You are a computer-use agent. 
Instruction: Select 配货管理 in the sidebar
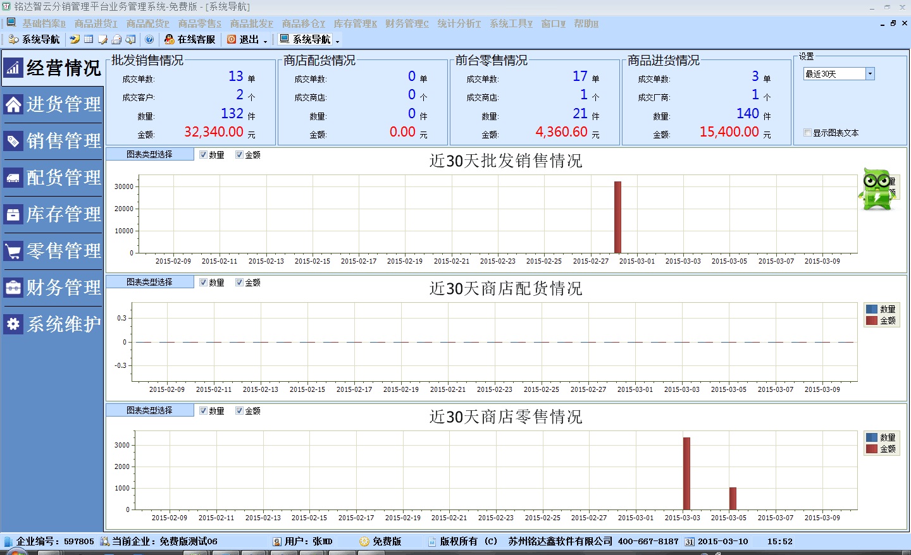pyautogui.click(x=60, y=178)
